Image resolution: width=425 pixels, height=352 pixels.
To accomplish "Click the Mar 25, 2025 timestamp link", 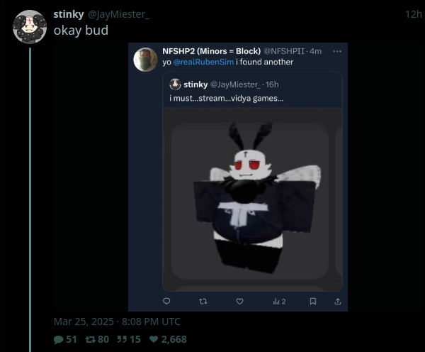I will (117, 321).
